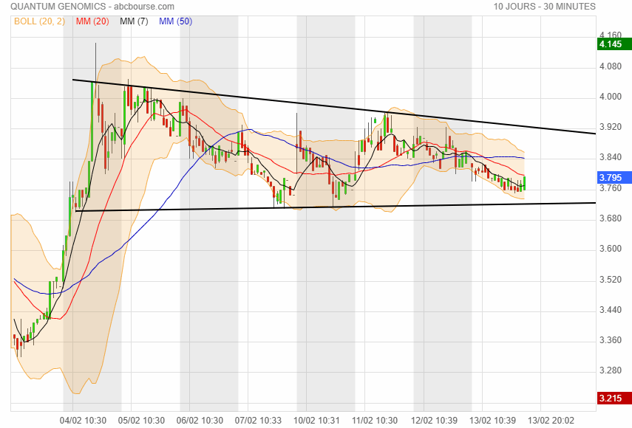This screenshot has width=632, height=428.
Task: Click the 04/02 10:30 date label
Action: 83,421
